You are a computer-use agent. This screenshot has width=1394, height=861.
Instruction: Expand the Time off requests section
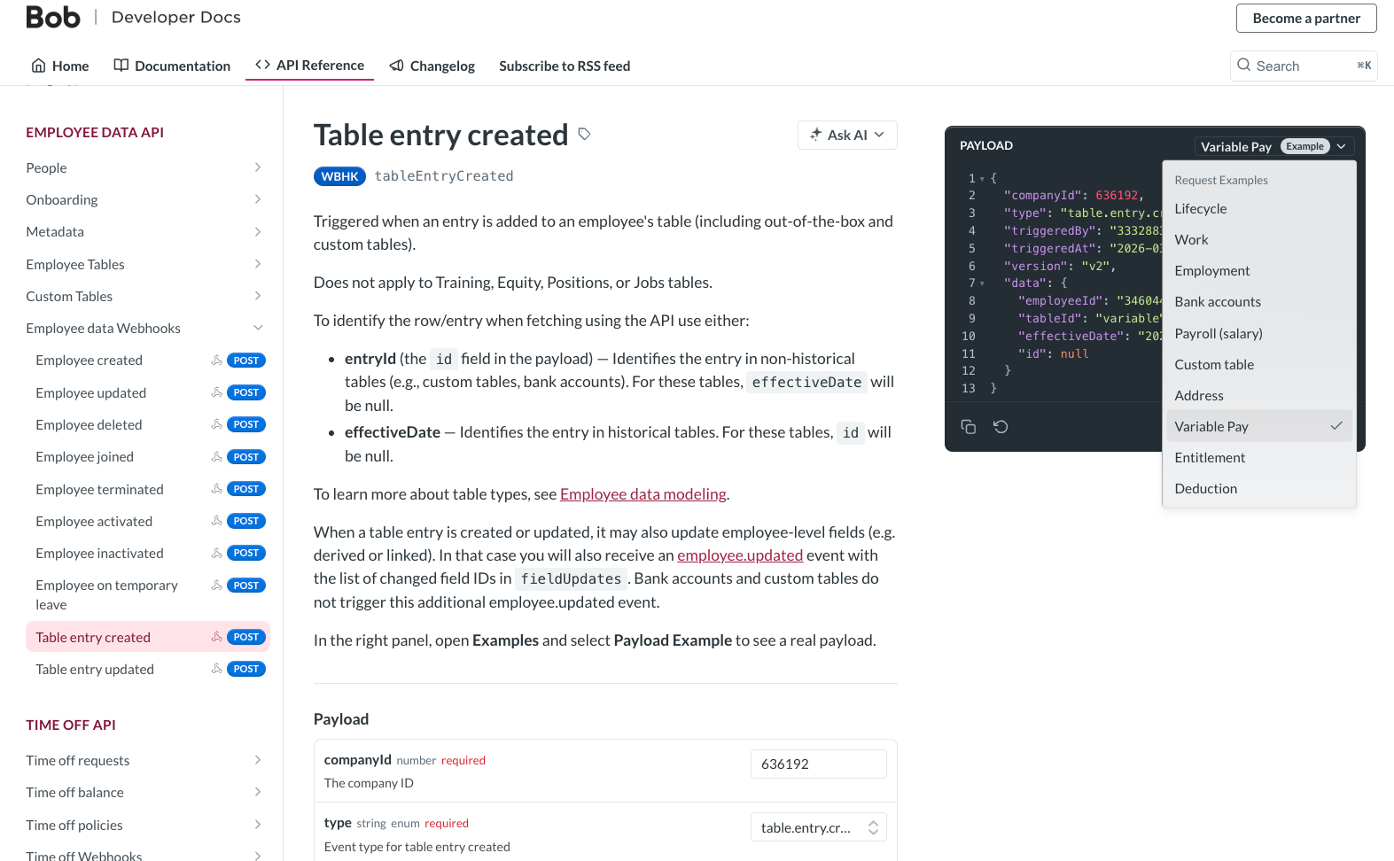click(258, 760)
